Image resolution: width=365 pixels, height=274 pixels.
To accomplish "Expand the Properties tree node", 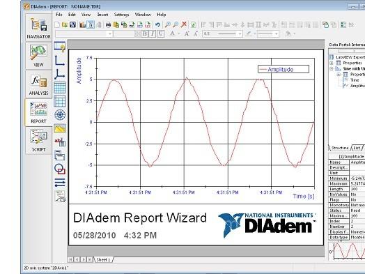I will pos(332,63).
